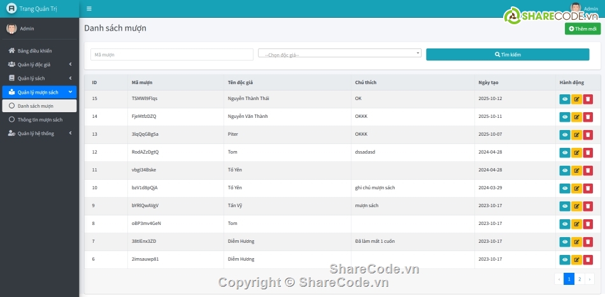Expand the Quản lý độc giả menu
The image size is (605, 297).
[x=39, y=64]
